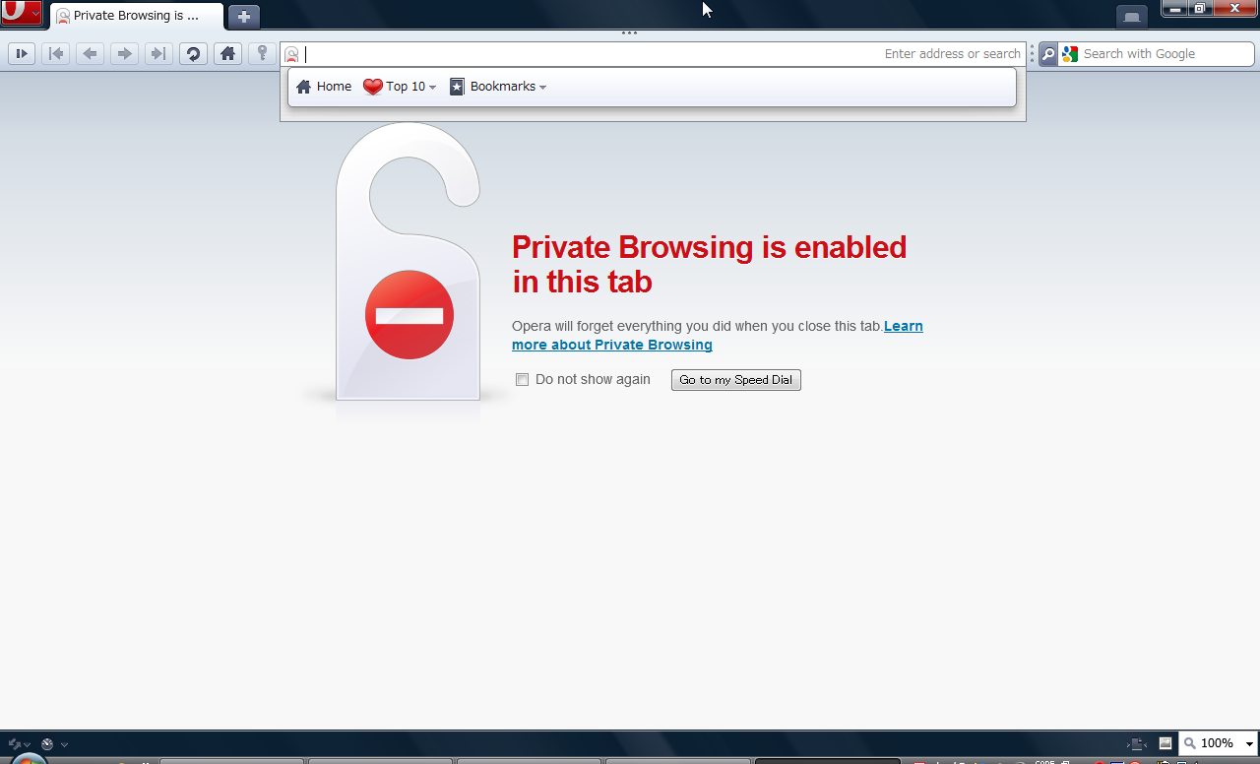Image resolution: width=1260 pixels, height=764 pixels.
Task: Restore down the Opera window
Action: 1199,8
